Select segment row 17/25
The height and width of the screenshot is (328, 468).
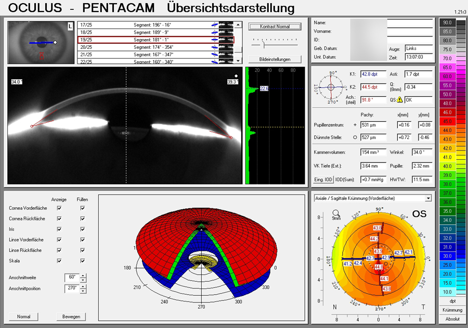coord(155,25)
